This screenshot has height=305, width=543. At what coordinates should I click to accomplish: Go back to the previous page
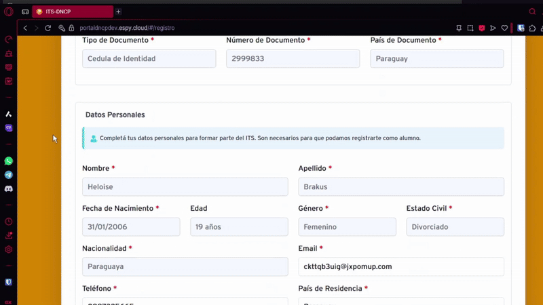25,28
